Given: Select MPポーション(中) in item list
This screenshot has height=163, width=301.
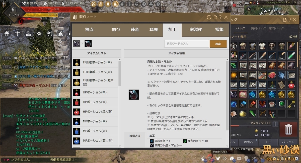Looking at the screenshot, I should tap(95, 121).
